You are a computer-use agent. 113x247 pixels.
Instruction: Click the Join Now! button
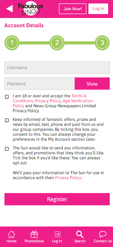73,9
